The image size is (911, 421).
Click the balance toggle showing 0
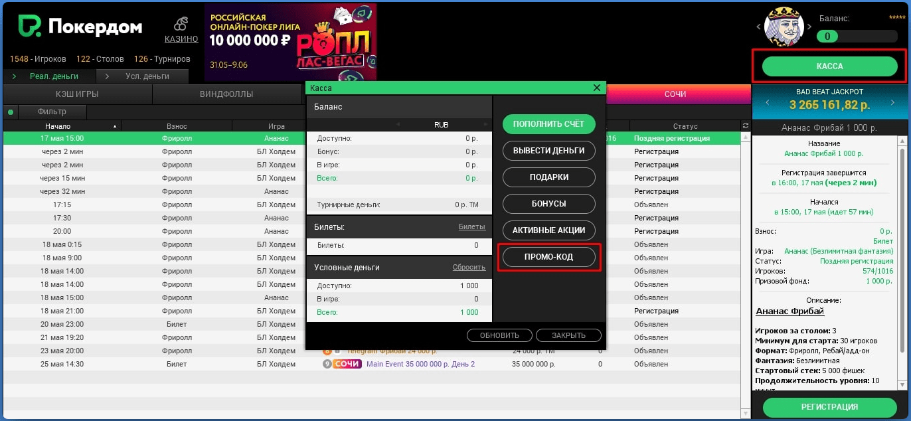click(857, 36)
